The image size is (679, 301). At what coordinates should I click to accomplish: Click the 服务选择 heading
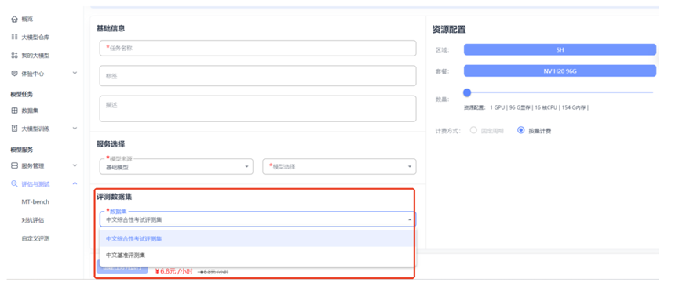(111, 144)
